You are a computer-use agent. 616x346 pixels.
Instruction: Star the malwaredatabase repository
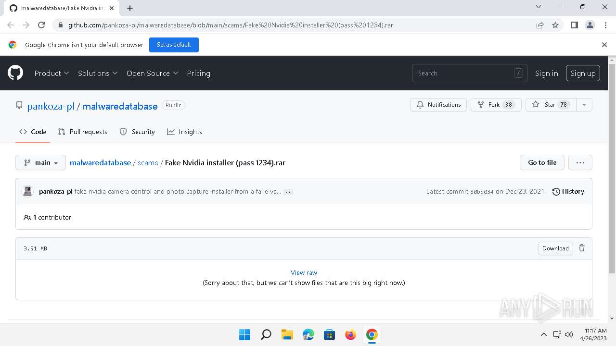551,105
